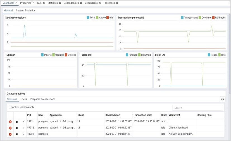The width and height of the screenshot is (231, 141).
Task: Focus the sessions Search field
Action: pos(197,108)
